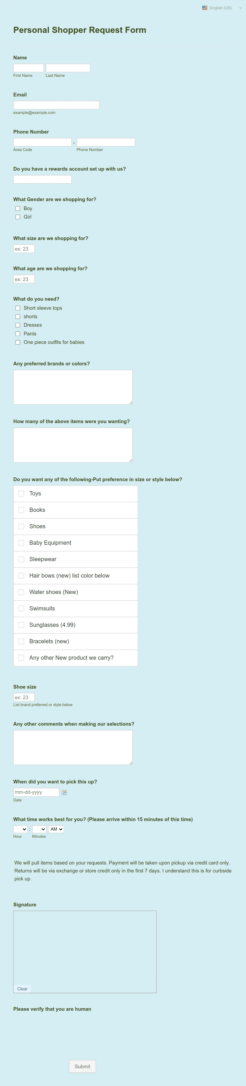The width and height of the screenshot is (246, 1086).
Task: Click the US flag language icon
Action: (205, 8)
